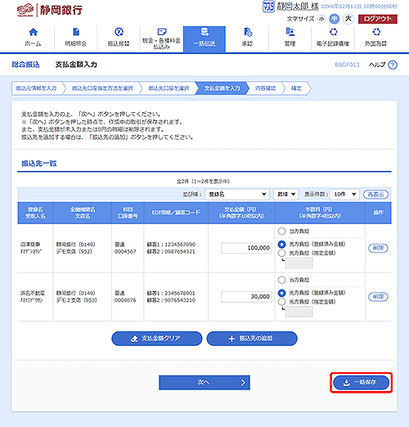409x427 pixels.
Task: Open 電子記録債権 icon in navigation
Action: 333,32
